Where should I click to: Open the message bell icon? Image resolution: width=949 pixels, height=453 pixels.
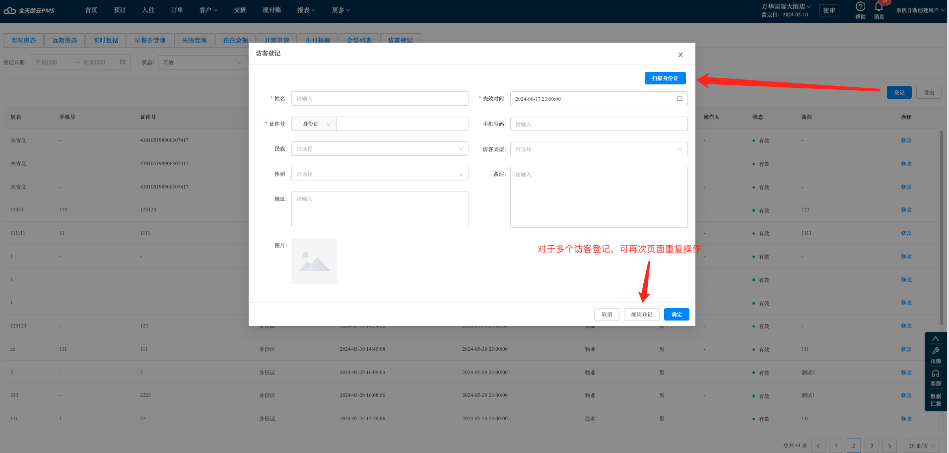pos(879,7)
